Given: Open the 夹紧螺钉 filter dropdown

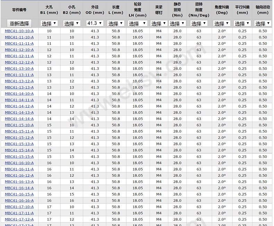Looking at the screenshot, I should (159, 23).
